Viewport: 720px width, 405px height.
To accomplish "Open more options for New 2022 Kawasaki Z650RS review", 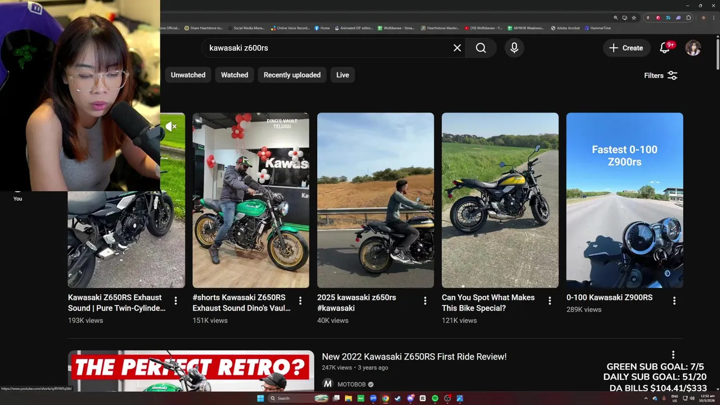I will tap(673, 354).
